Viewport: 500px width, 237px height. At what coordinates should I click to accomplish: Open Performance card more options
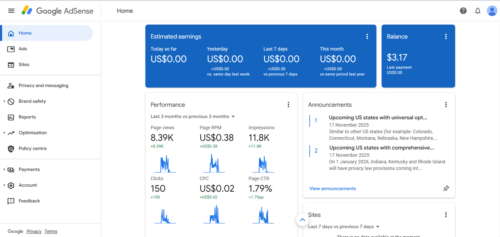tap(288, 105)
